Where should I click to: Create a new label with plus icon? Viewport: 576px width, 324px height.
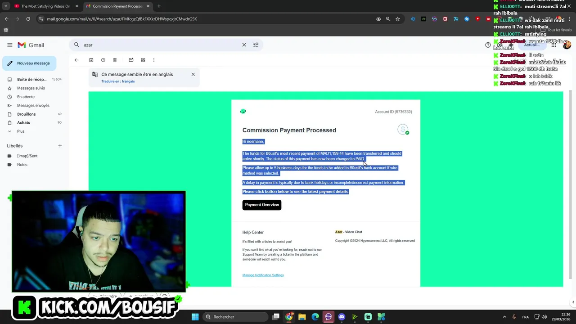pos(60,146)
